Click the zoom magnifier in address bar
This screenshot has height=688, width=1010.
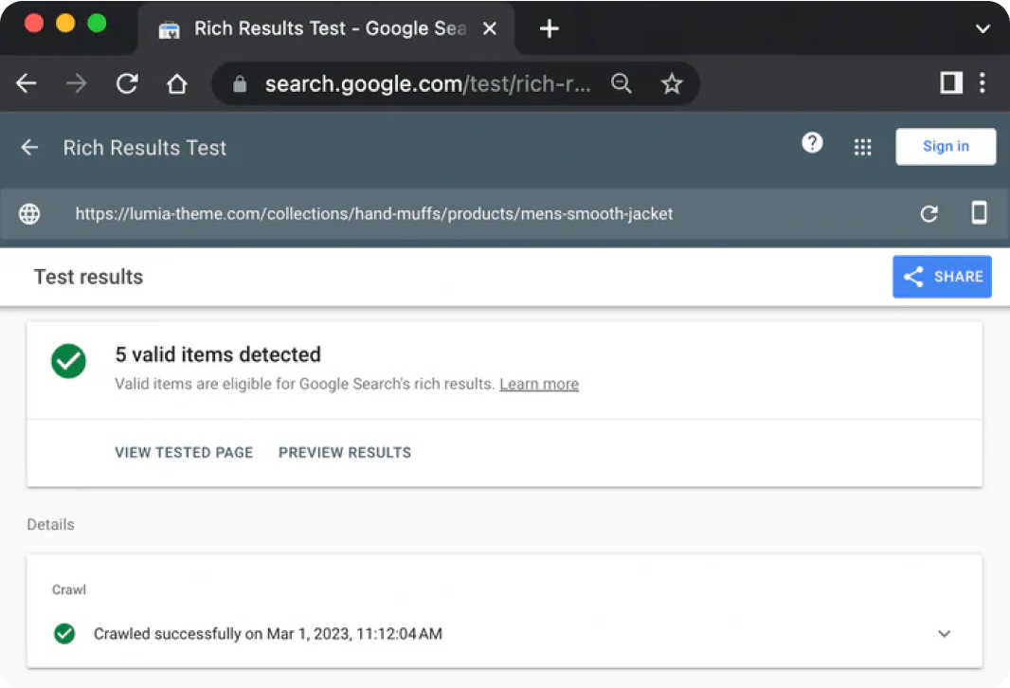(x=622, y=84)
